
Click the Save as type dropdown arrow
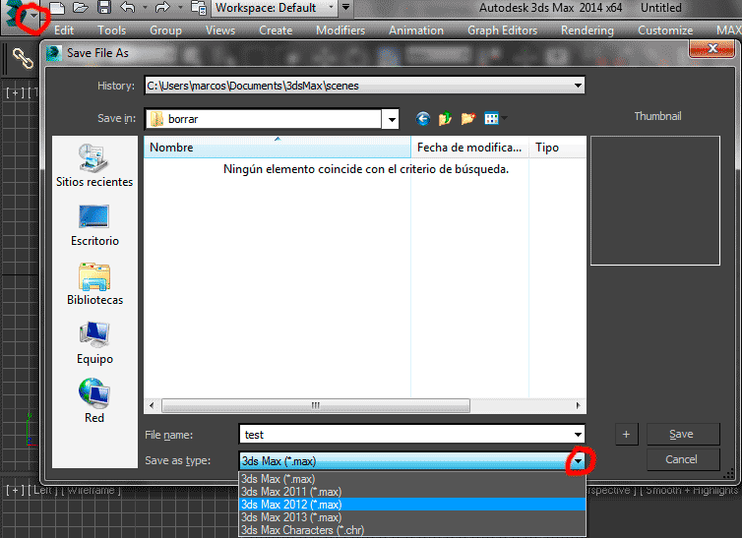pyautogui.click(x=578, y=461)
